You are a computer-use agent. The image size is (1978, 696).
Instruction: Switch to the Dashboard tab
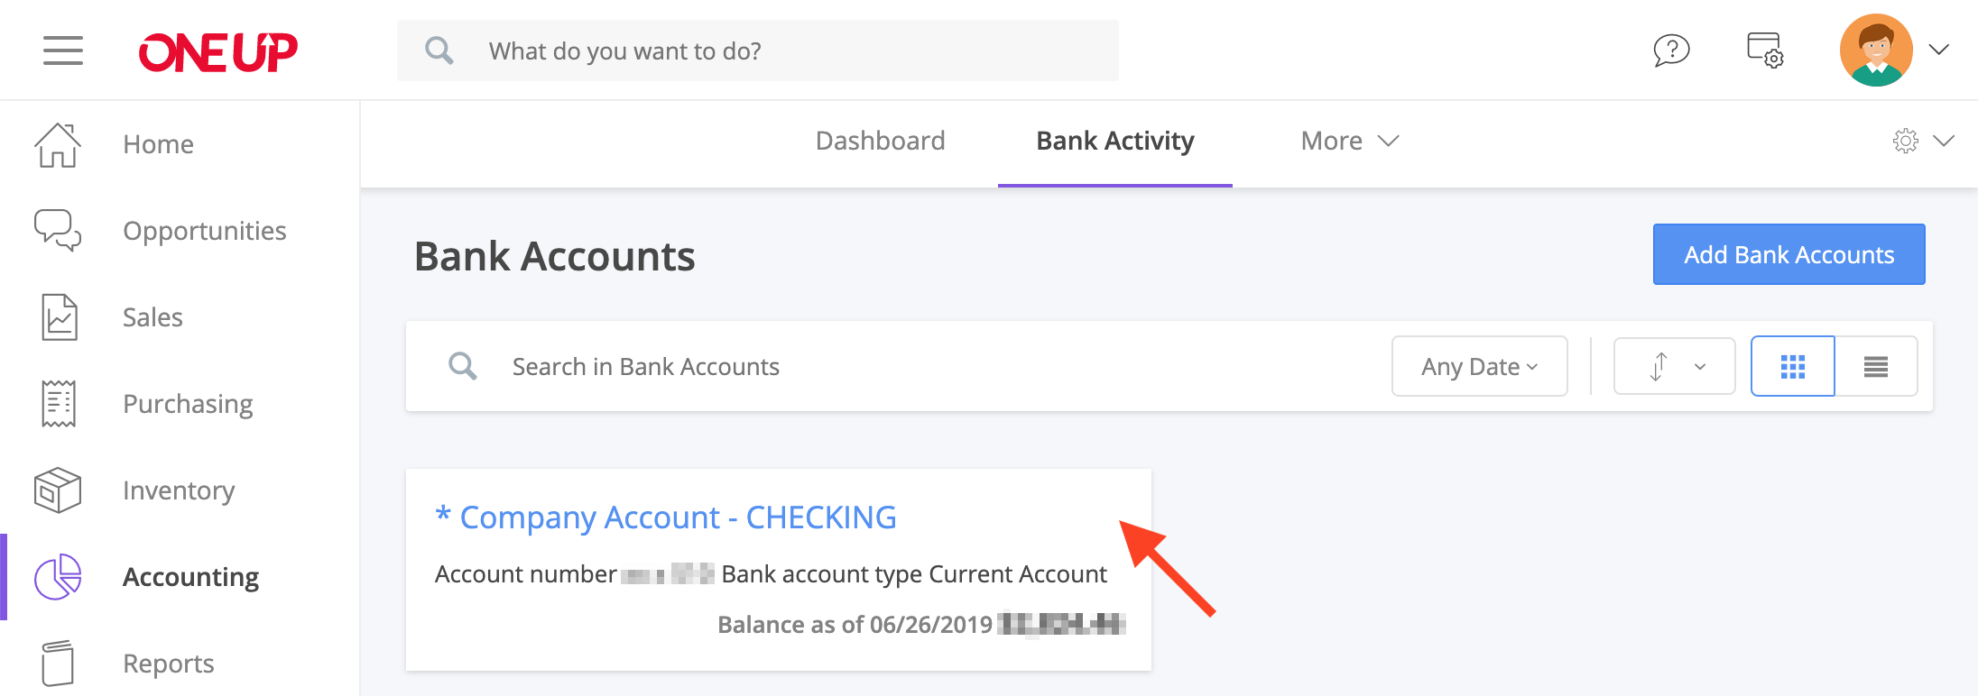(x=880, y=141)
